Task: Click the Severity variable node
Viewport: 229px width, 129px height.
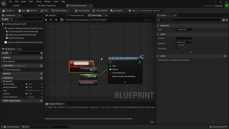Action: coord(89,76)
